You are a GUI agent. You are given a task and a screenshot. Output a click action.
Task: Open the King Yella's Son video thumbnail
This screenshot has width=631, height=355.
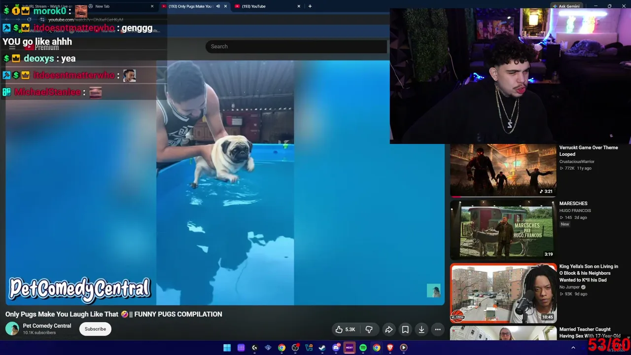(503, 293)
